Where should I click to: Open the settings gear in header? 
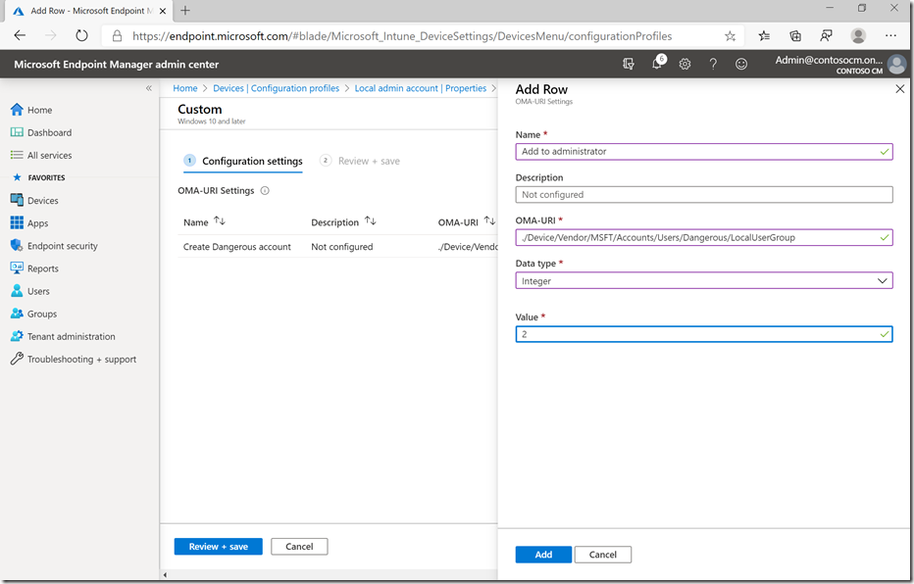(685, 64)
